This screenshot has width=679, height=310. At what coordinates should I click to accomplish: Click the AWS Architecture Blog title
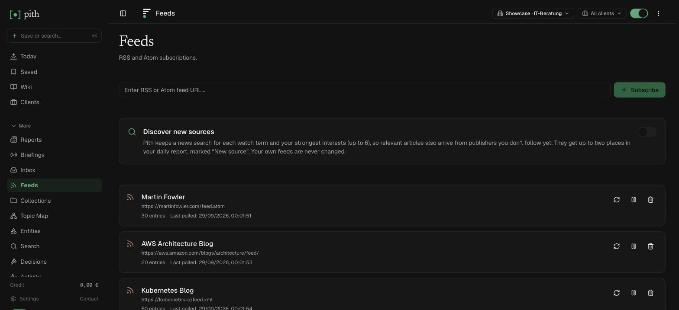pyautogui.click(x=177, y=244)
